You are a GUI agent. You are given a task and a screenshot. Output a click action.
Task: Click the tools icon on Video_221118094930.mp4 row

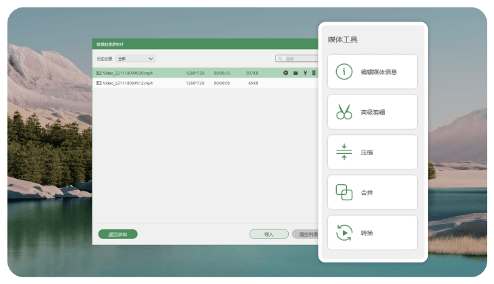click(x=305, y=73)
